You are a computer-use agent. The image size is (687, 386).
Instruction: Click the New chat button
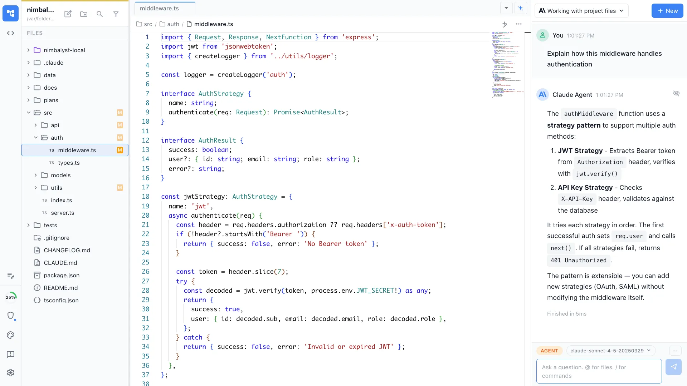tap(667, 11)
